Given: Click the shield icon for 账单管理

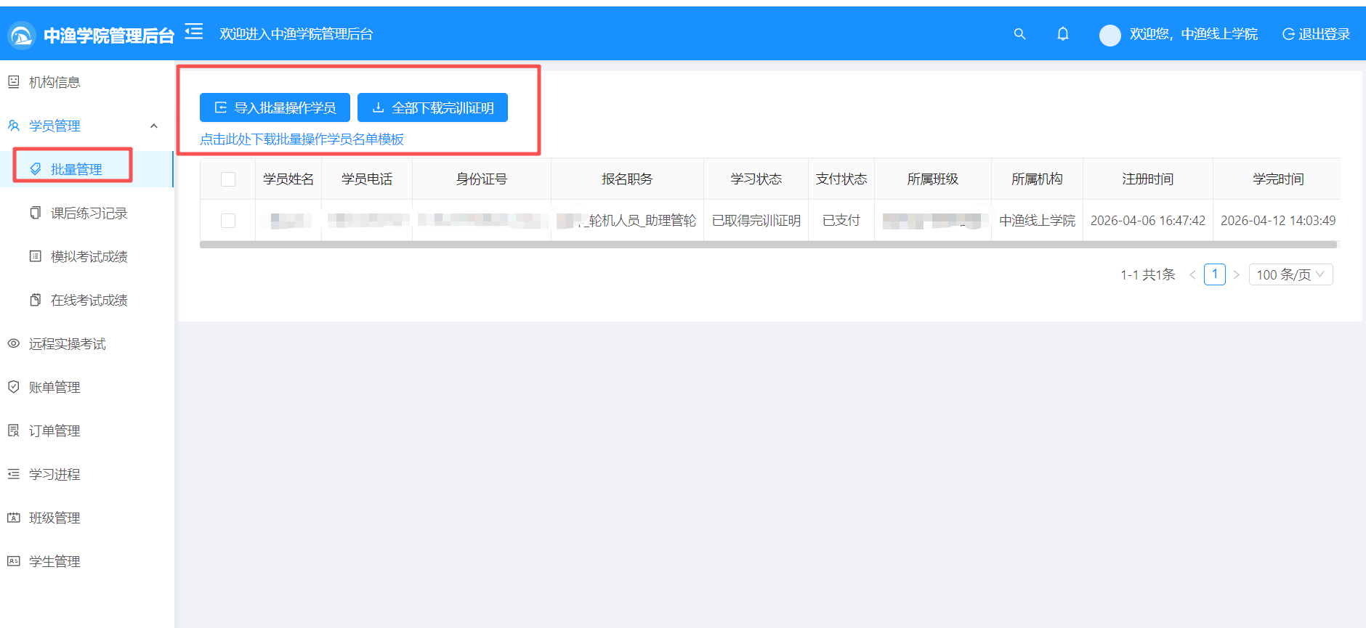Looking at the screenshot, I should point(13,387).
